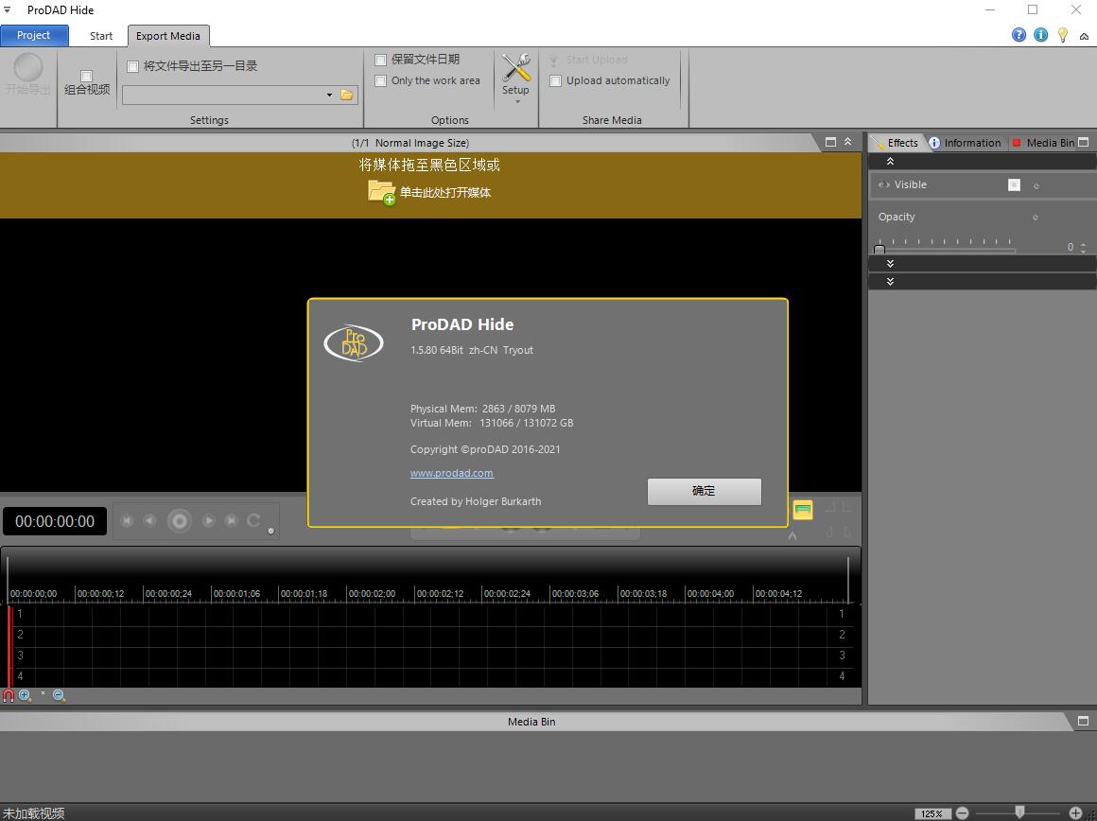Expand the section directly below Opacity slider
Image resolution: width=1097 pixels, height=821 pixels.
click(x=890, y=264)
